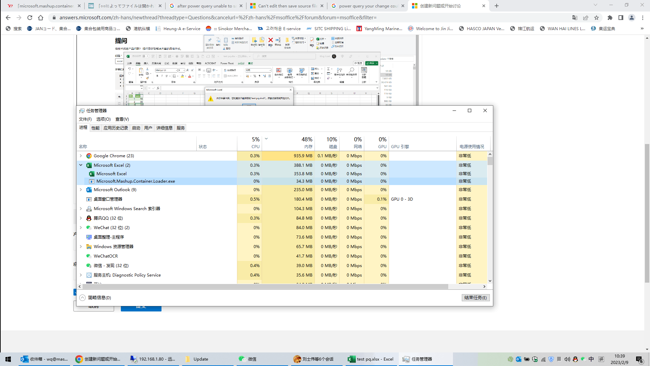Collapse the Microsoft Excel (2) process group
Image resolution: width=650 pixels, height=366 pixels.
[x=81, y=165]
